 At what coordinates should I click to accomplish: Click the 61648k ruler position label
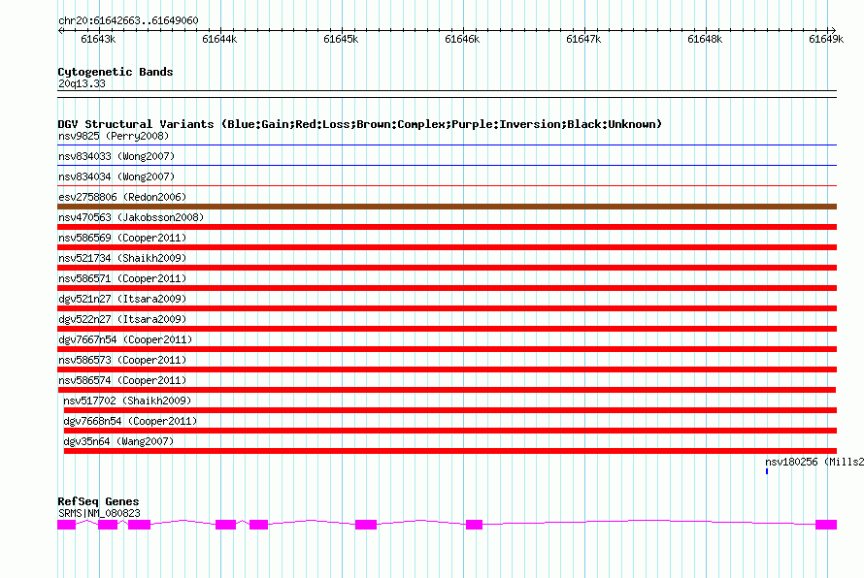[705, 39]
